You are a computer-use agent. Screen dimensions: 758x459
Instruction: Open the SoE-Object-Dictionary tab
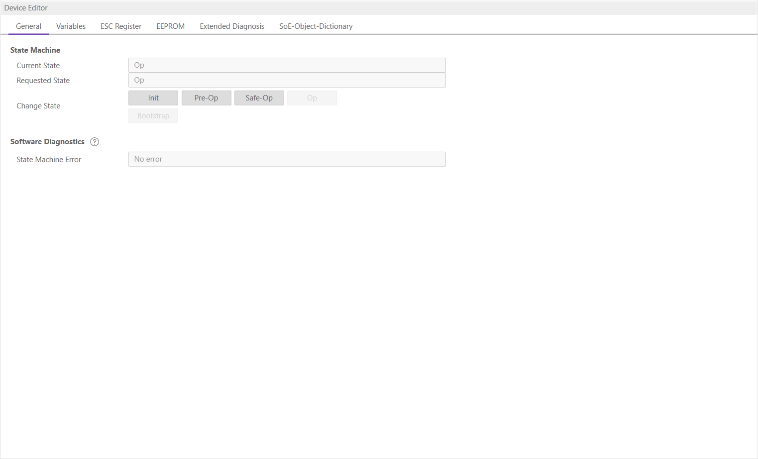(316, 26)
